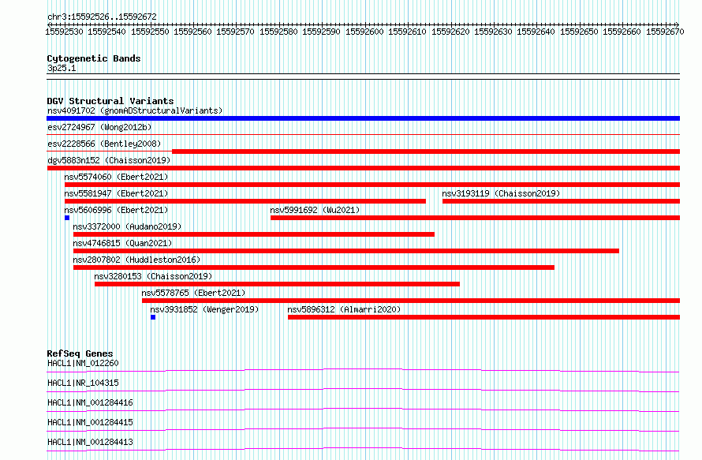702x460 pixels.
Task: Select the blue nsv4091702 variant bar
Action: 363,118
